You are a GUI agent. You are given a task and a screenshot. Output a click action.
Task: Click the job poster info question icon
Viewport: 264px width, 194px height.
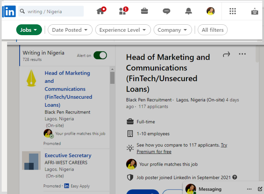pyautogui.click(x=235, y=177)
